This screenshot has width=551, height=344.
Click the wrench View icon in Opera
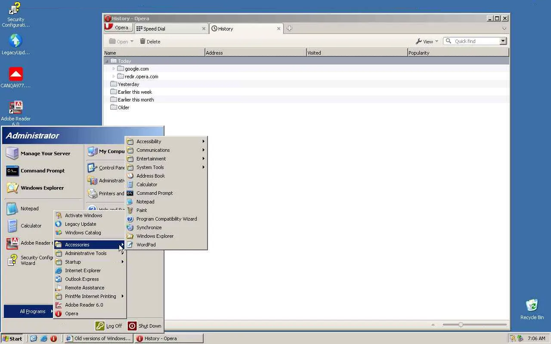418,41
